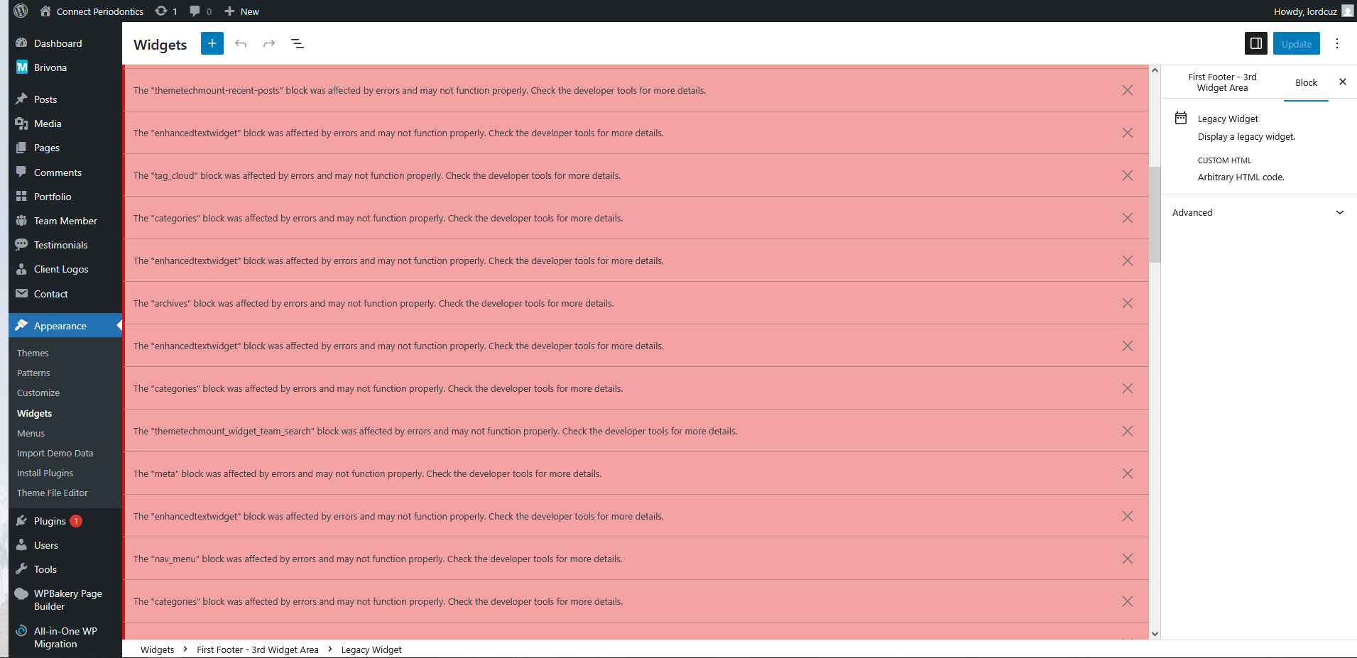This screenshot has width=1357, height=658.
Task: Select First Footer - 3rd Widget Area tab
Action: 1222,82
